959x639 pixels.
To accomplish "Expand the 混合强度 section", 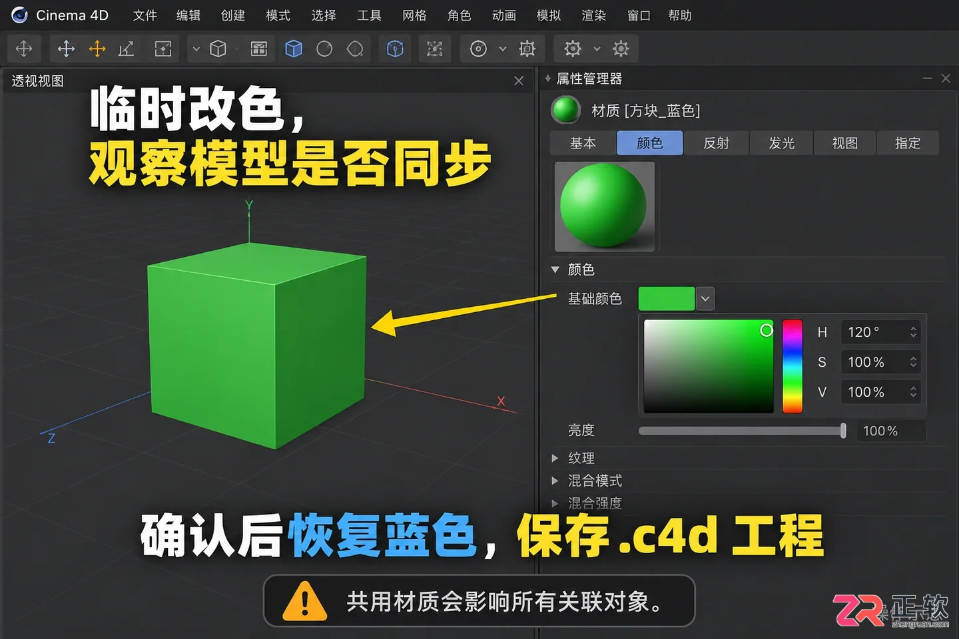I will click(555, 503).
